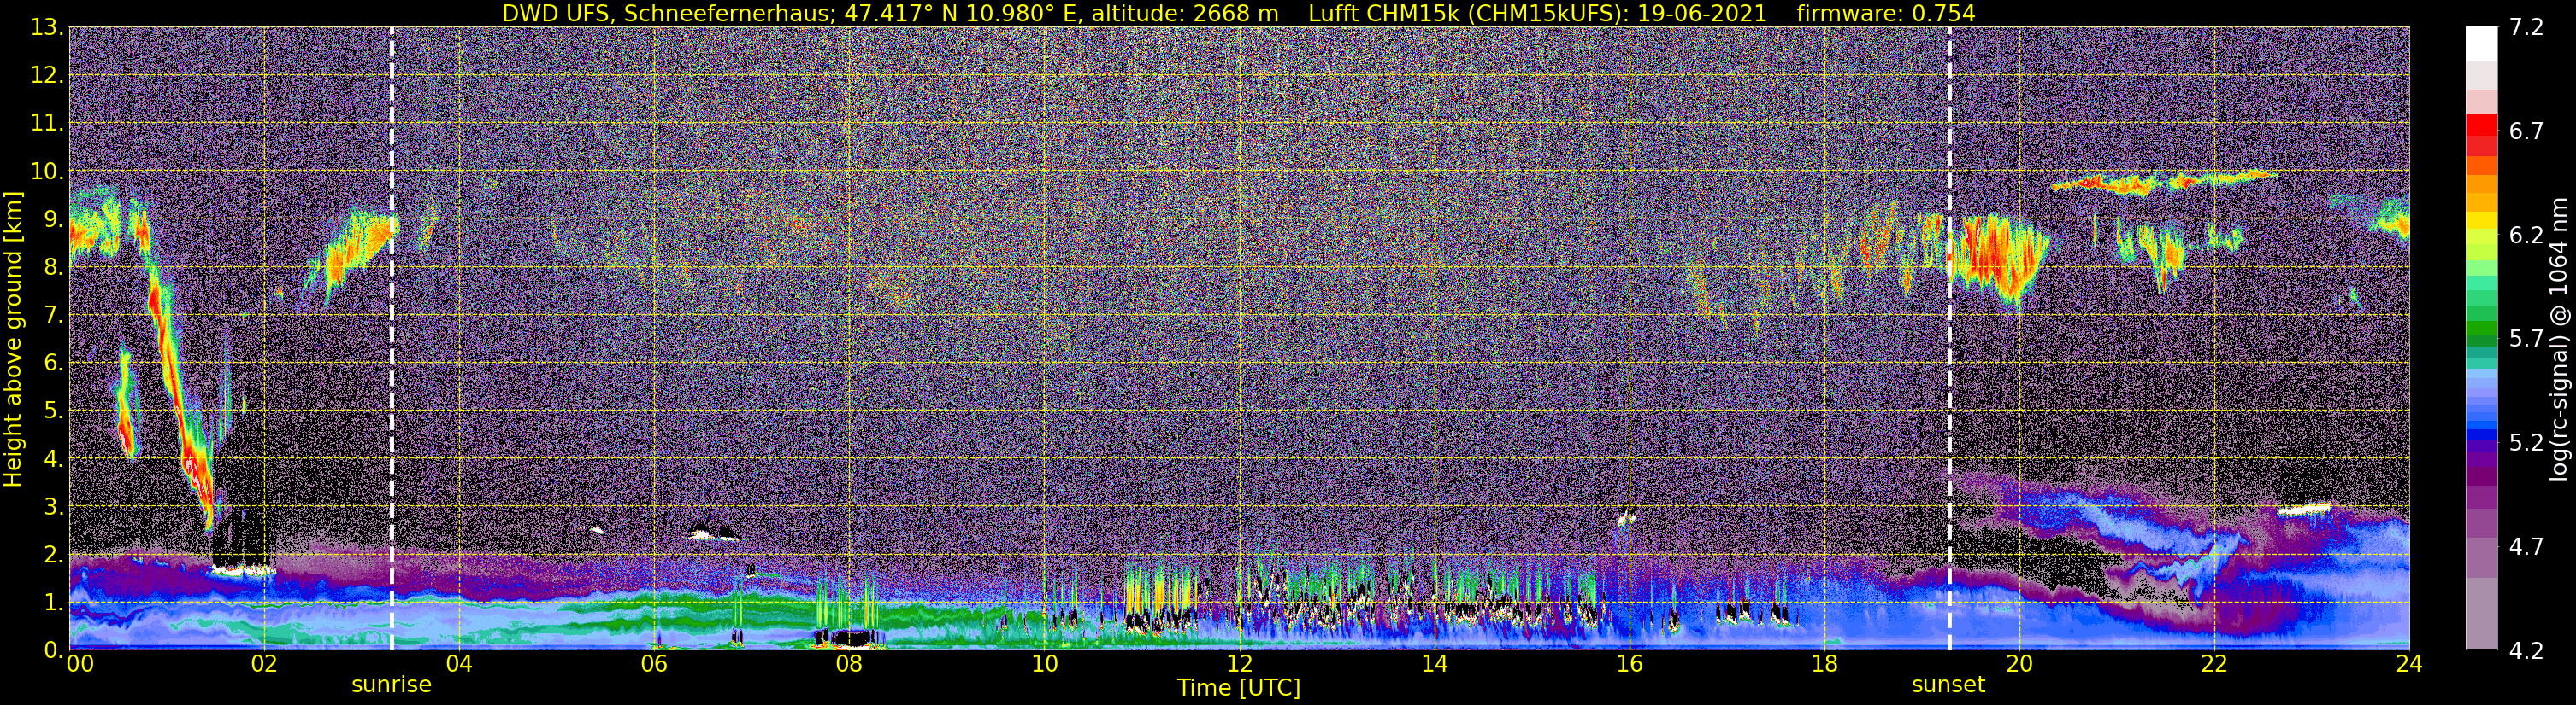Image resolution: width=2576 pixels, height=705 pixels.
Task: Click the time axis tick '08'
Action: [x=849, y=665]
